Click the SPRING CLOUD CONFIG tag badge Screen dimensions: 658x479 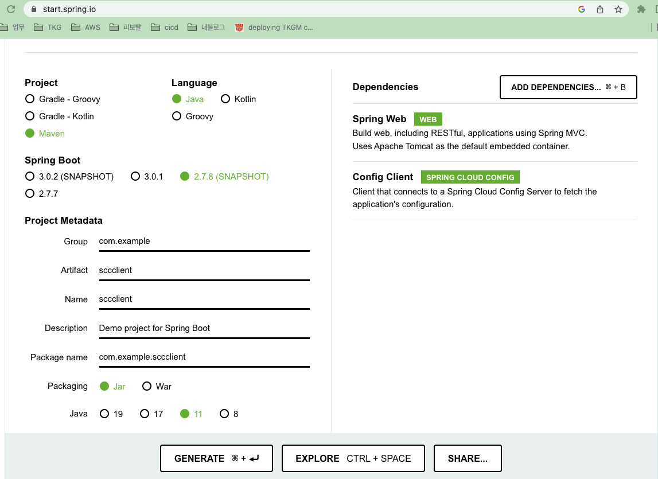pyautogui.click(x=470, y=177)
